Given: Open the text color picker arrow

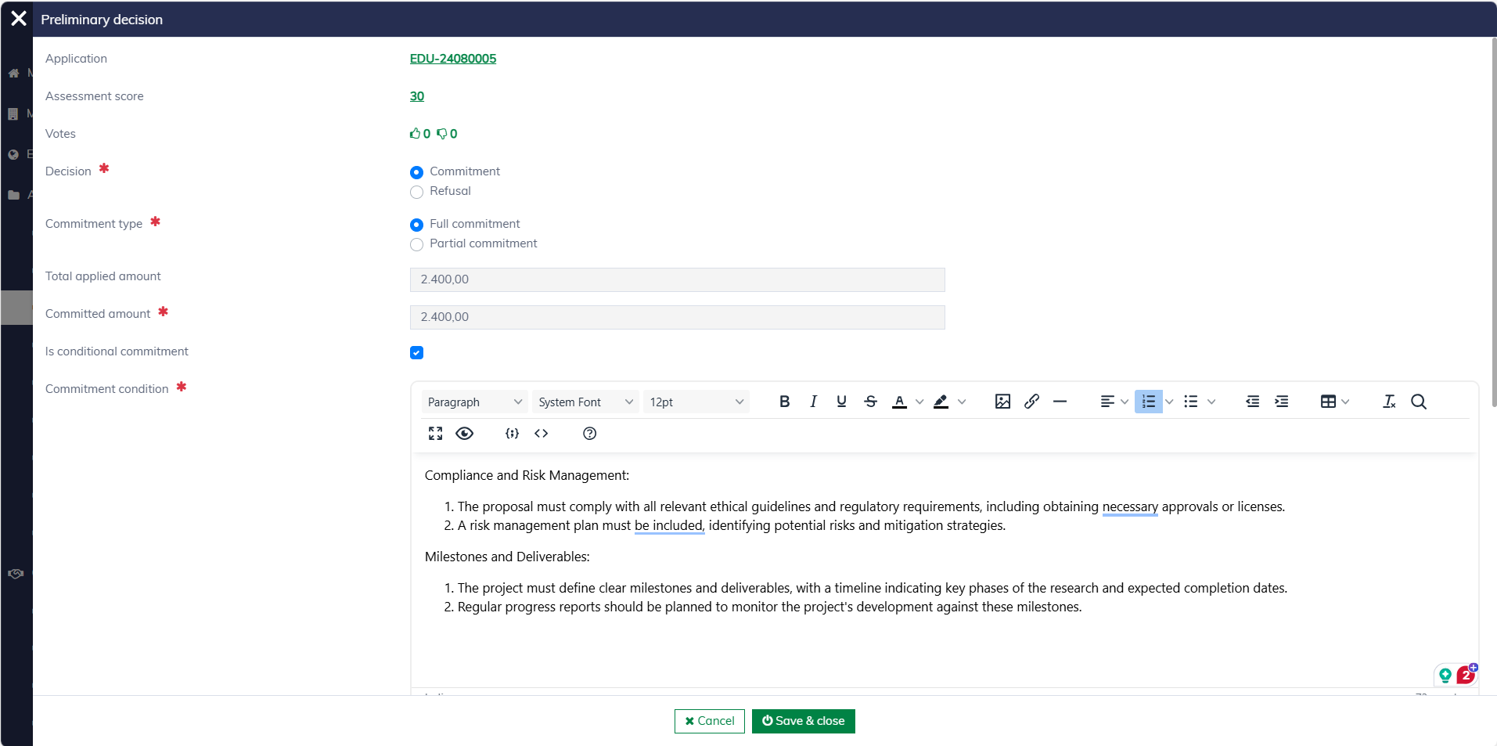Looking at the screenshot, I should click(x=919, y=402).
